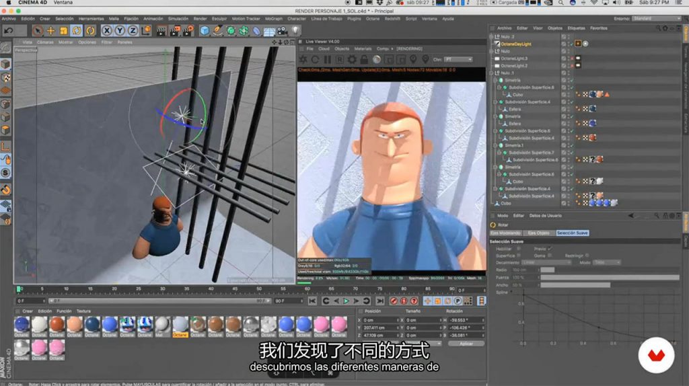Open the Chn render channel dropdown
689x386 pixels.
tap(458, 59)
